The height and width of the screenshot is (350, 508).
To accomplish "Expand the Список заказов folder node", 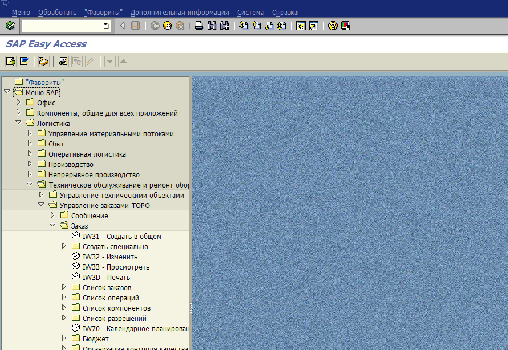I will [x=64, y=287].
